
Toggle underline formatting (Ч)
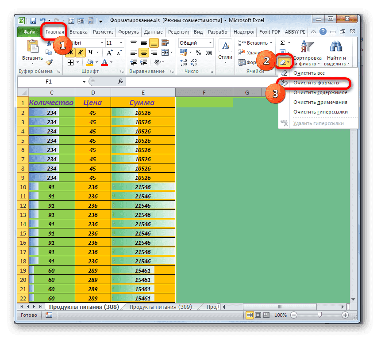(91, 52)
